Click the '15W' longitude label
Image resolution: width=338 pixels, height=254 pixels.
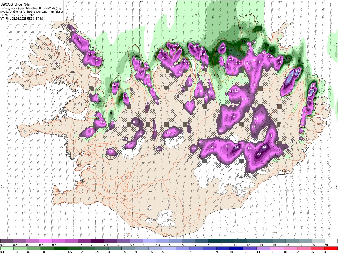click(x=280, y=1)
